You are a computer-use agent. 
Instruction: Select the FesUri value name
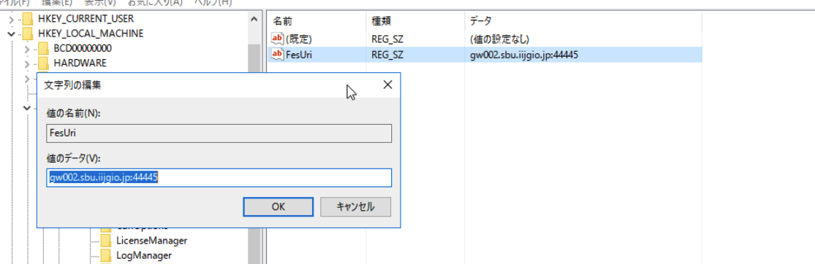[299, 54]
